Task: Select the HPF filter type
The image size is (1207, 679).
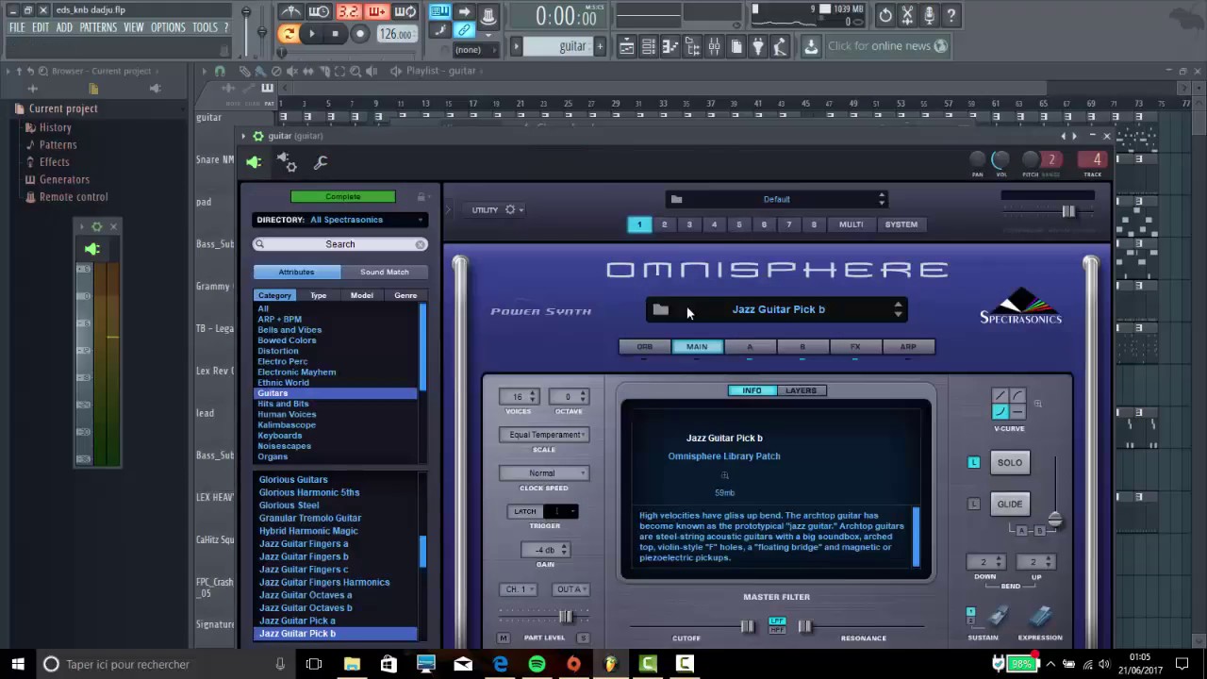Action: pyautogui.click(x=777, y=629)
